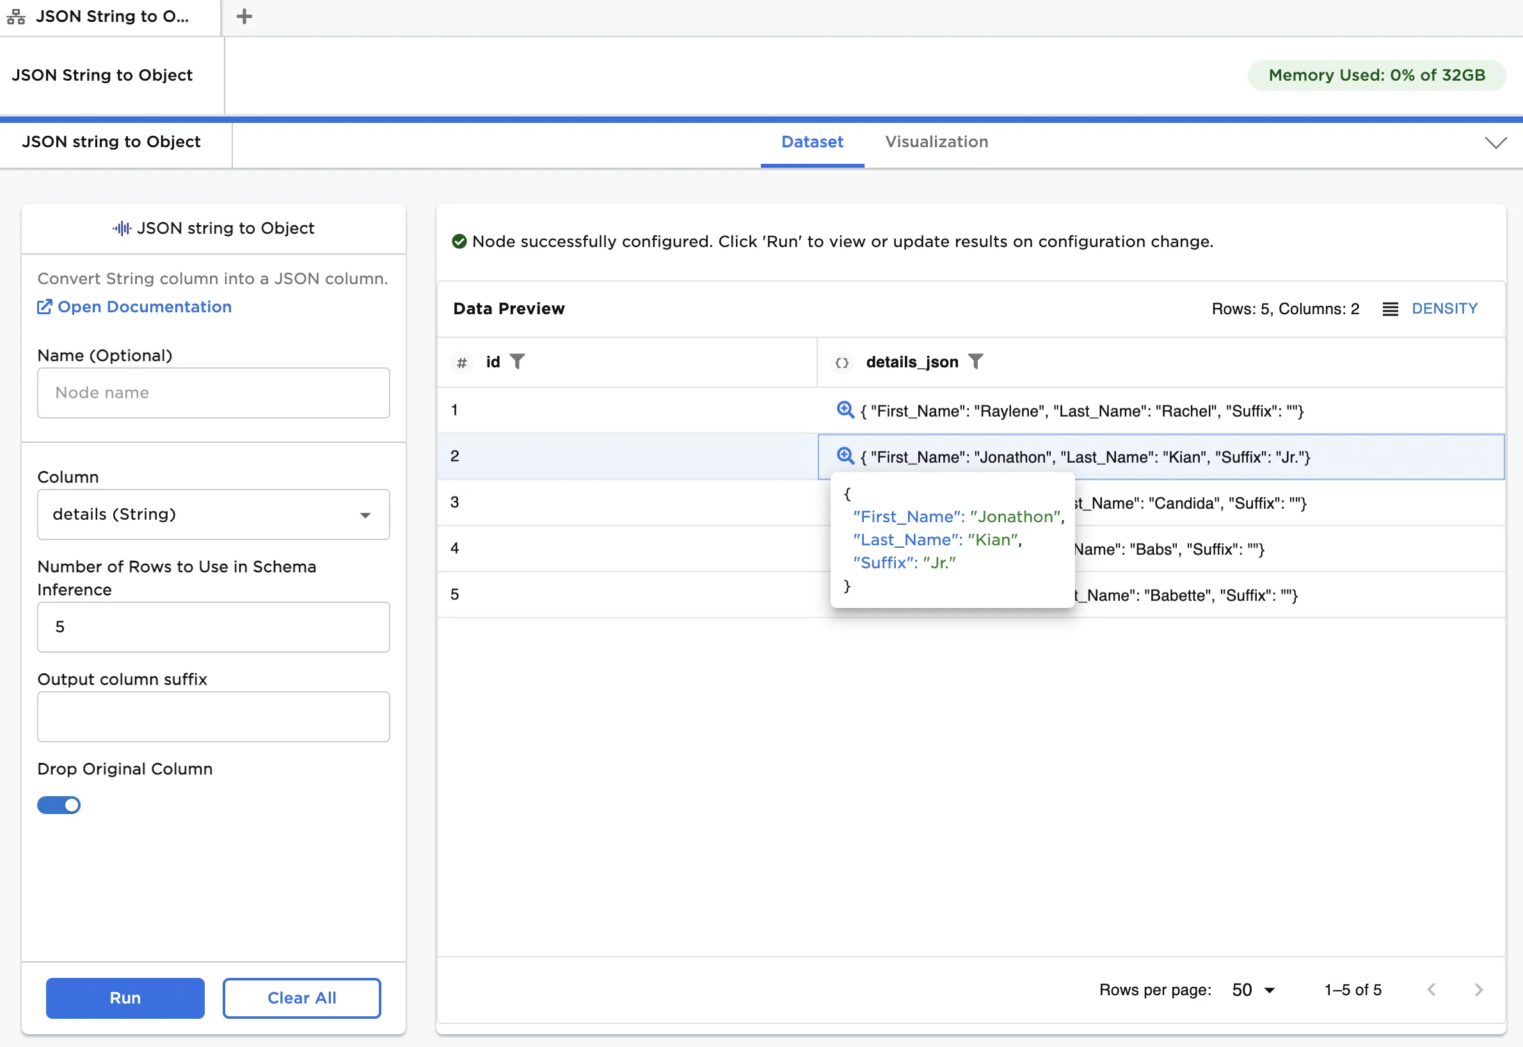This screenshot has width=1523, height=1047.
Task: Switch to the Visualization tab
Action: (x=936, y=141)
